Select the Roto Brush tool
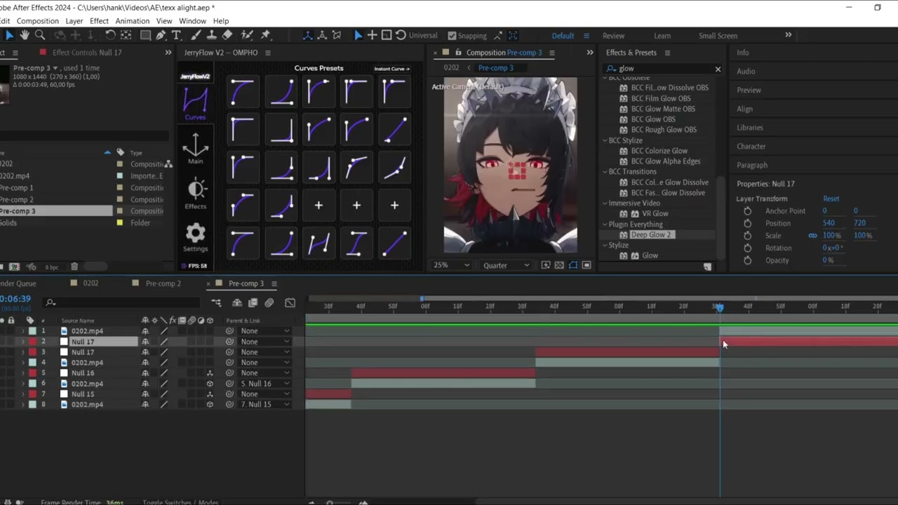This screenshot has width=898, height=505. 247,35
